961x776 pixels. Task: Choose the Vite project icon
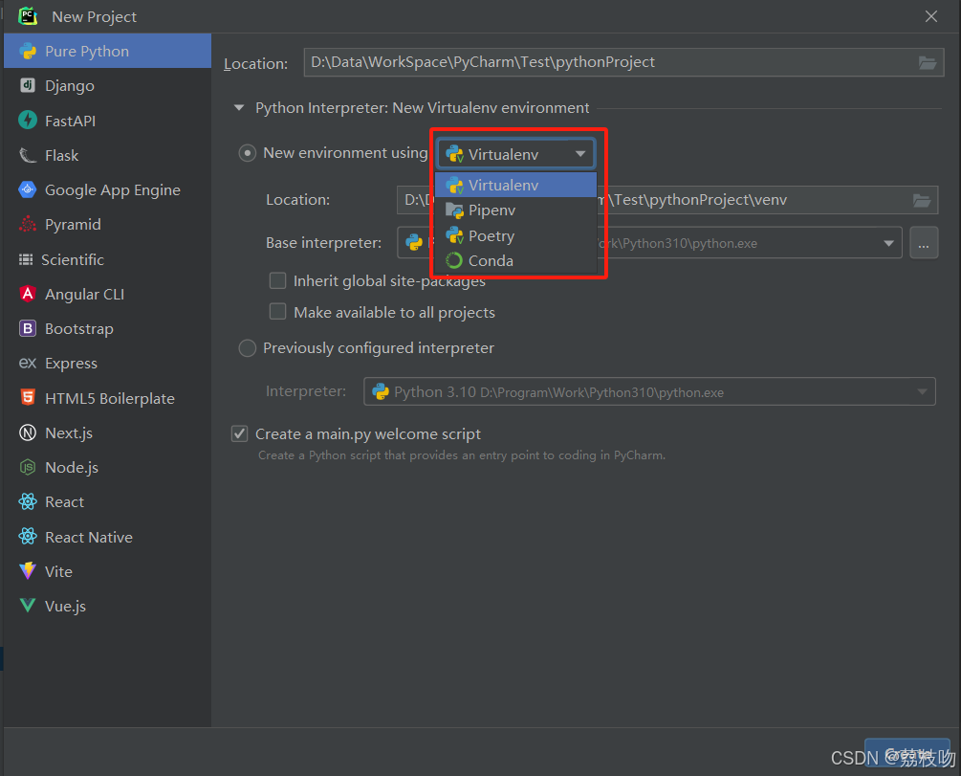coord(28,571)
